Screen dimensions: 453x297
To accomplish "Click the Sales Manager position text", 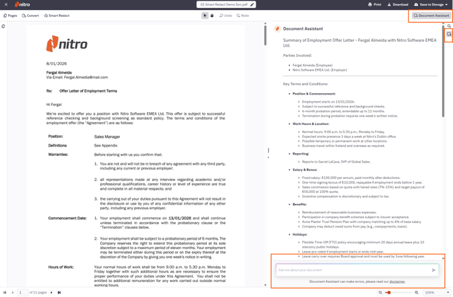I will pyautogui.click(x=107, y=136).
